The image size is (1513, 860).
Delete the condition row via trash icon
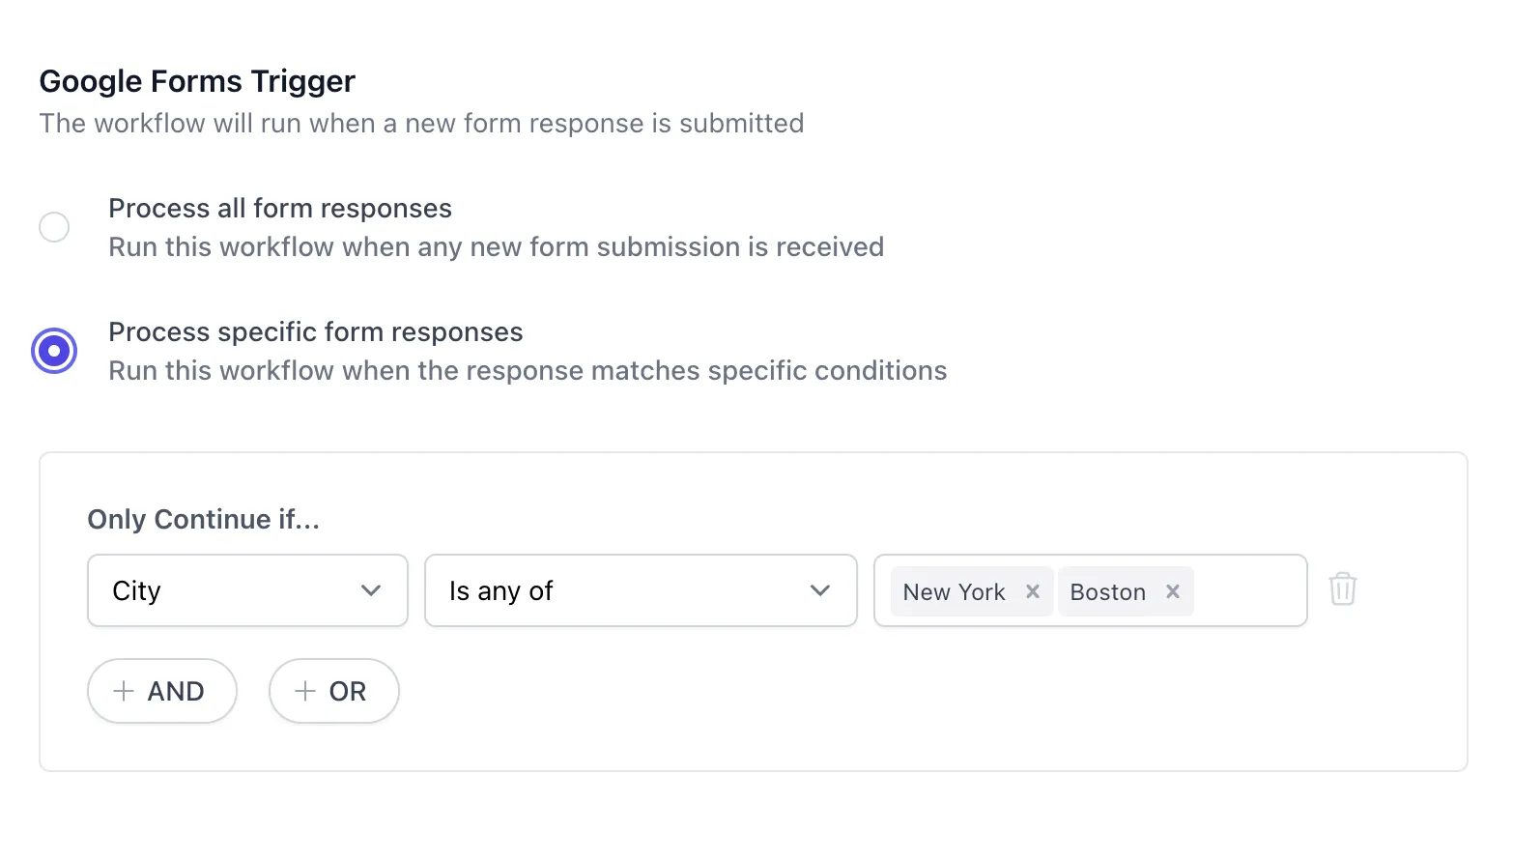(1342, 589)
